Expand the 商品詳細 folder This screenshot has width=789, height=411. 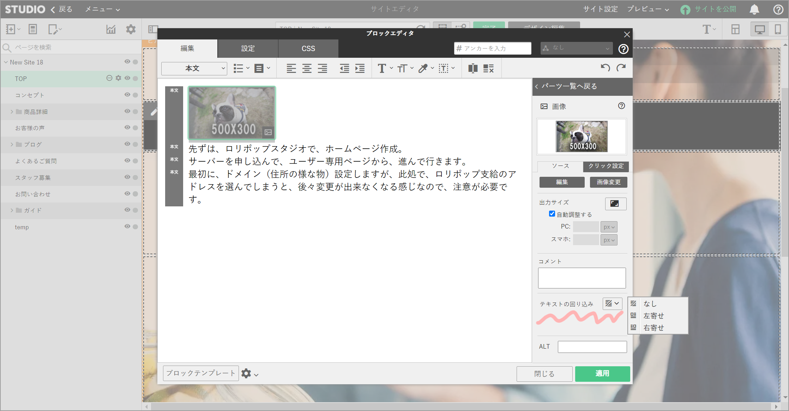tap(12, 112)
